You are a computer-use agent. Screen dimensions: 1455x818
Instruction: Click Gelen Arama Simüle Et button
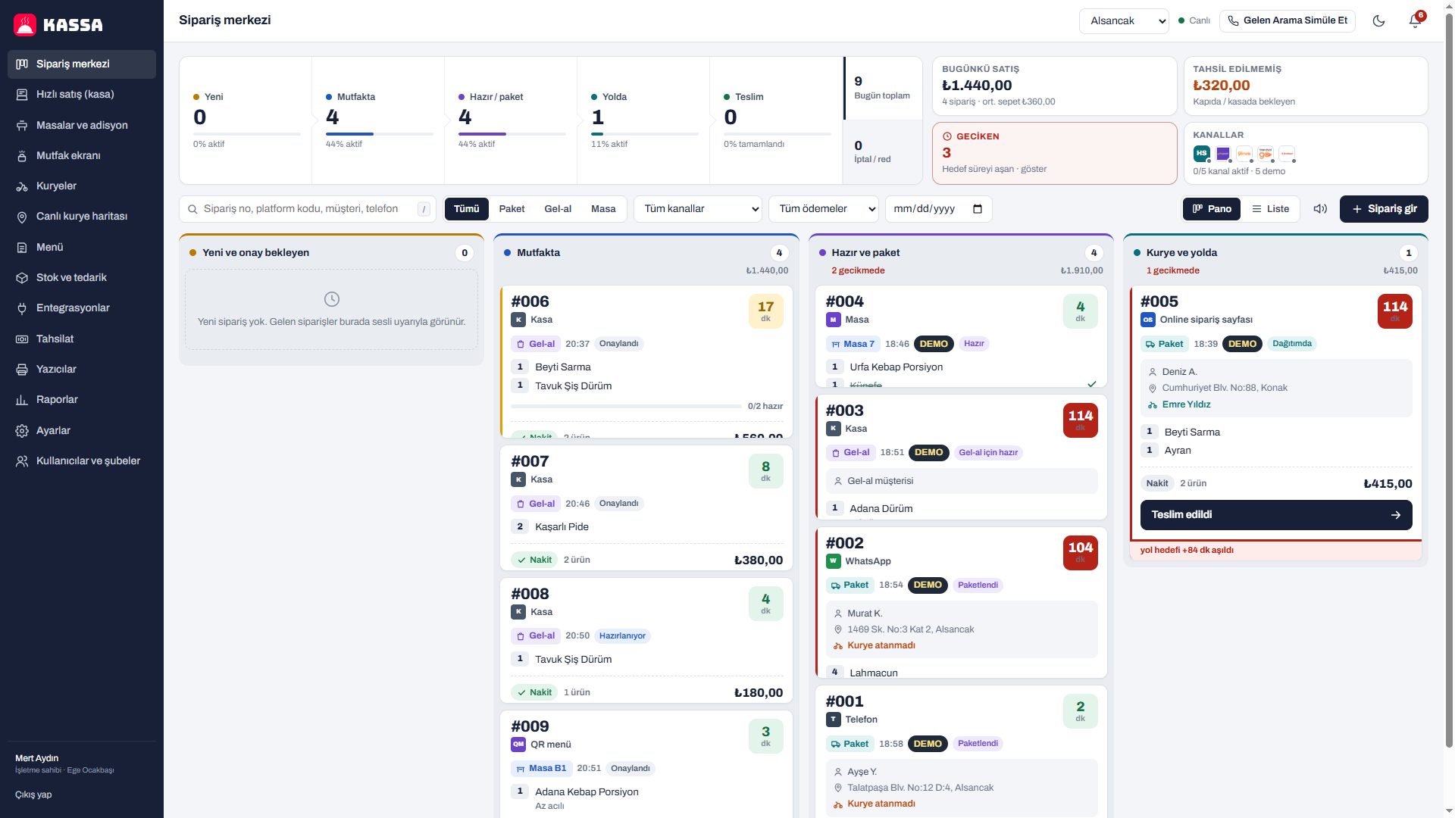click(x=1287, y=21)
